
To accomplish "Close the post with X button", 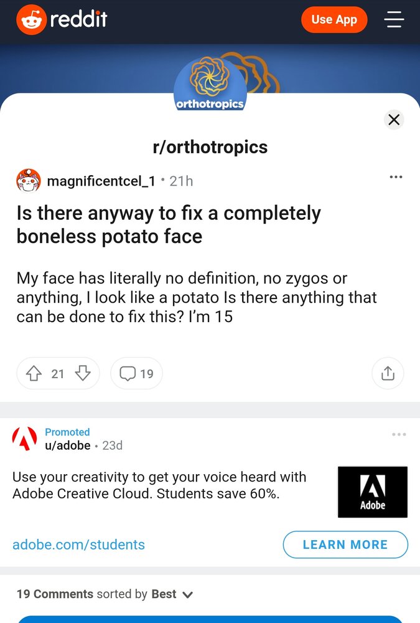I will (x=394, y=120).
